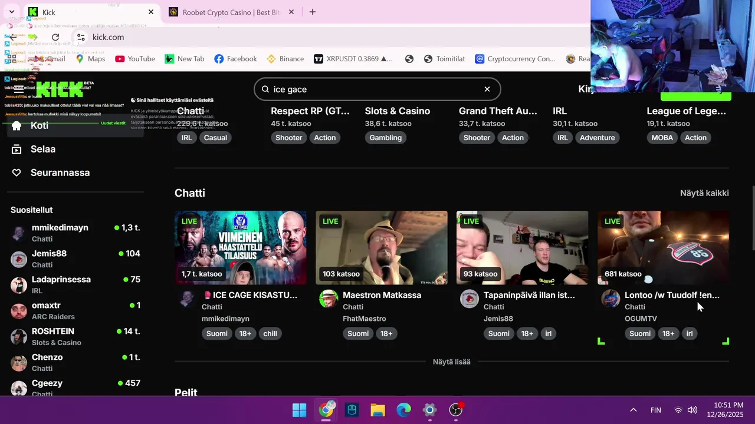Image resolution: width=755 pixels, height=424 pixels.
Task: Open the tab search dropdown arrow
Action: pos(11,12)
